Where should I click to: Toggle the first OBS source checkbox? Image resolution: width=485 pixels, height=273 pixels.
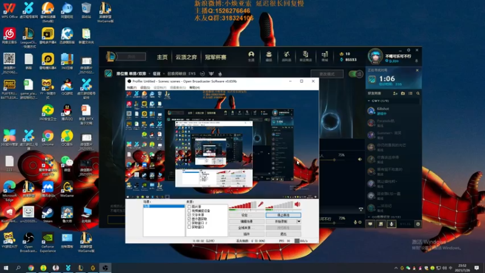189,207
